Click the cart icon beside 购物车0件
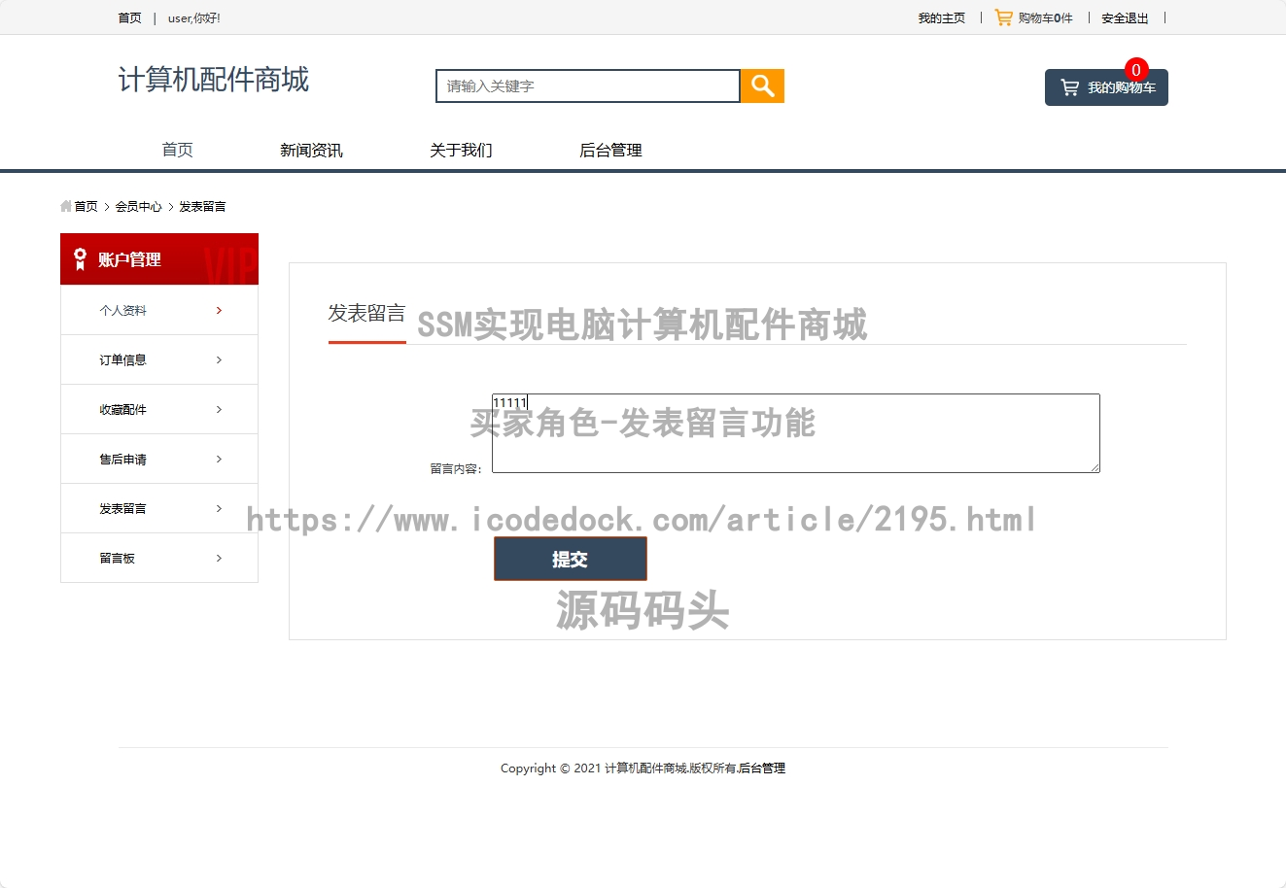1286x888 pixels. (x=1004, y=17)
